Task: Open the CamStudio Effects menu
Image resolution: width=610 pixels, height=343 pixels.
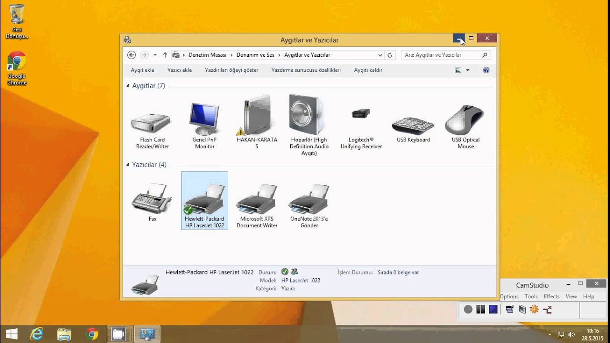Action: coord(551,296)
